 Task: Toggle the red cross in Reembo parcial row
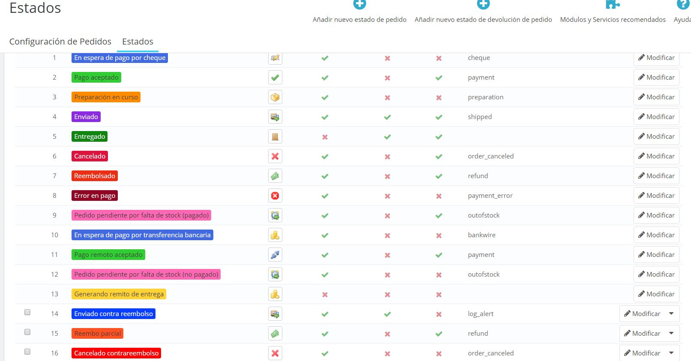point(387,334)
